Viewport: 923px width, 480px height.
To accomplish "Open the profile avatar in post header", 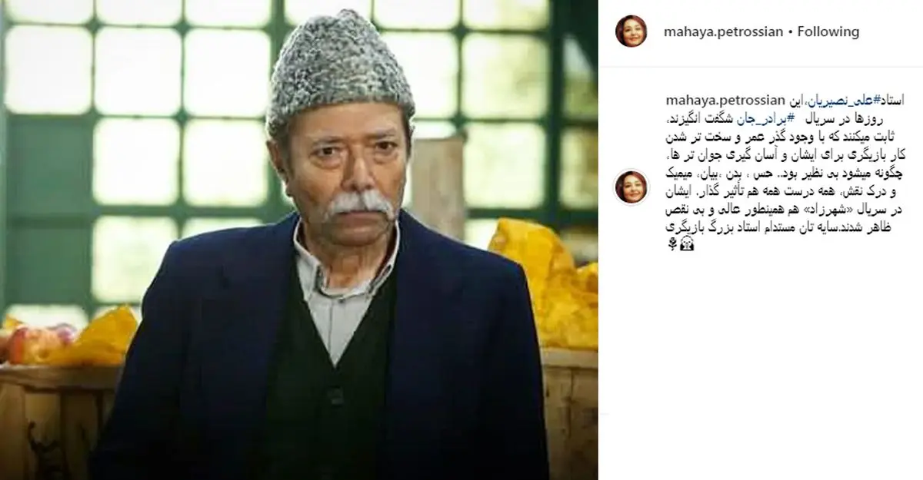I will (x=631, y=31).
